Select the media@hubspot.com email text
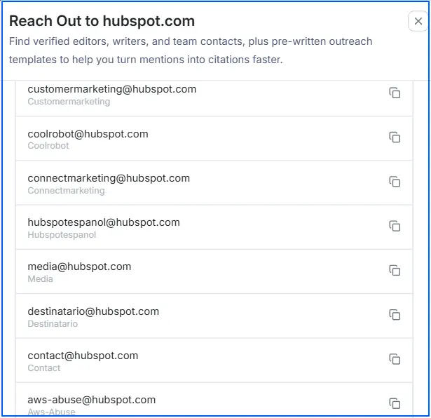431x418 pixels. (x=79, y=267)
